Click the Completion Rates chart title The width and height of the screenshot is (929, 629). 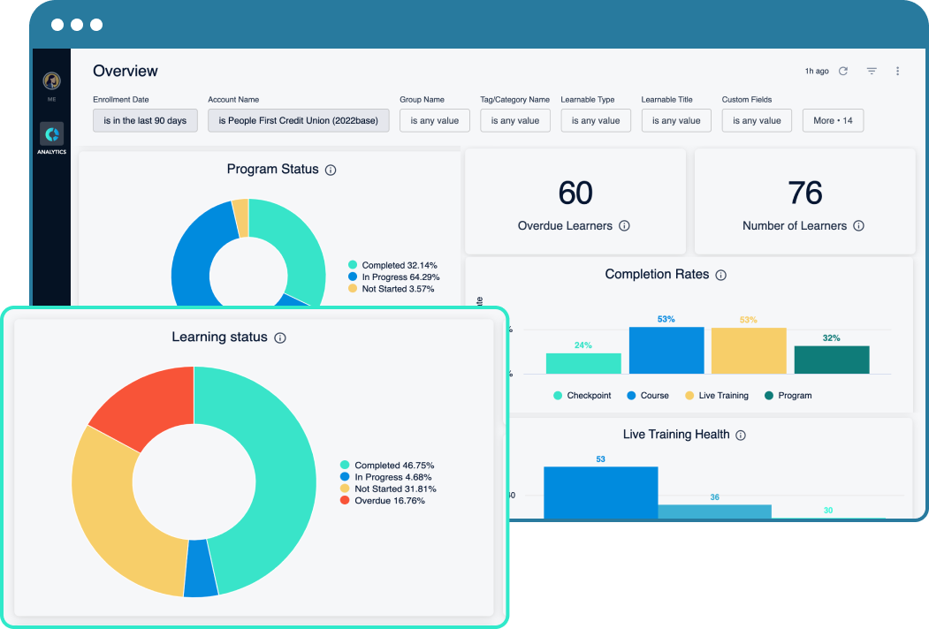[x=657, y=274]
